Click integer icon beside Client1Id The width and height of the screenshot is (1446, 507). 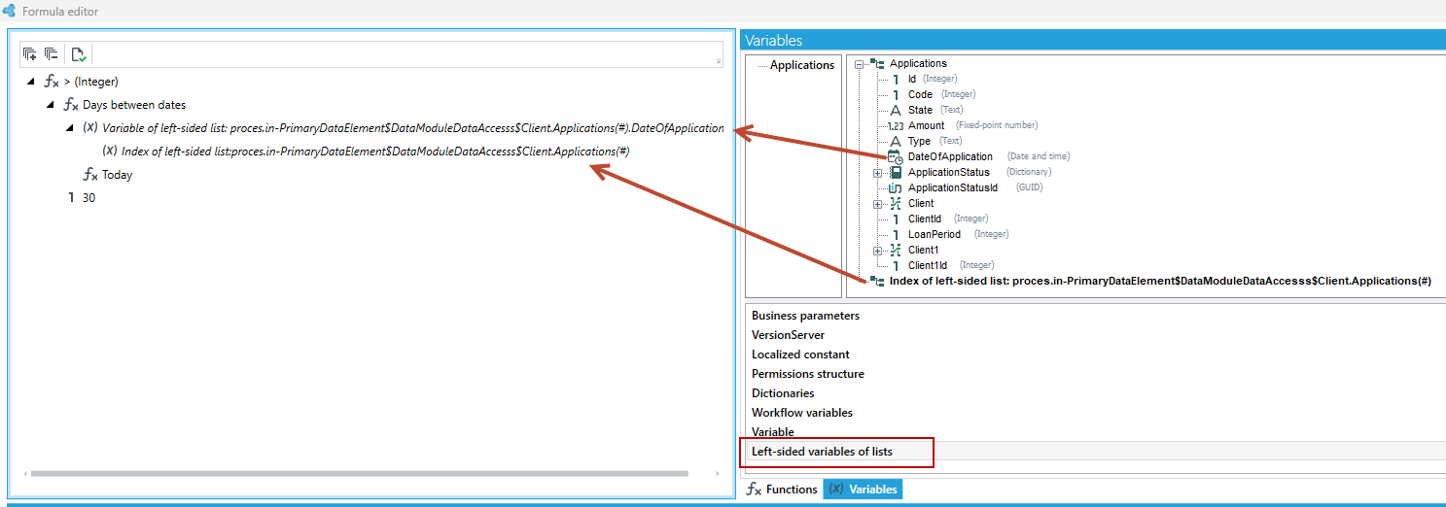coord(896,266)
